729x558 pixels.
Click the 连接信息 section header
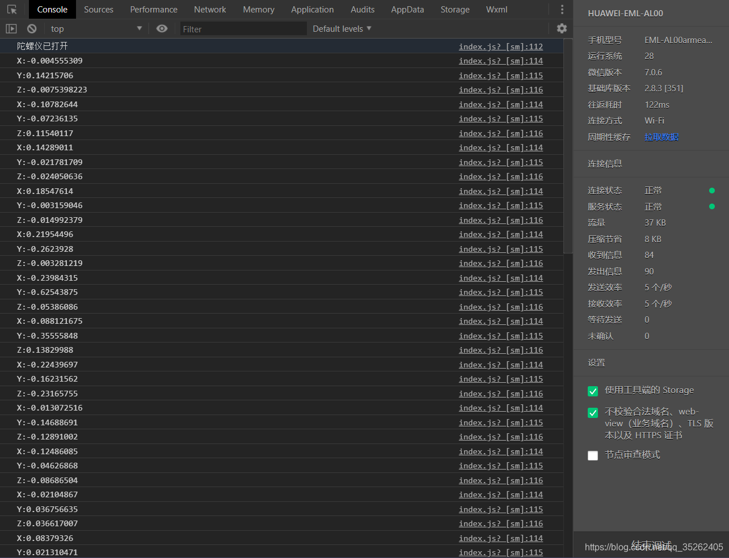point(605,163)
